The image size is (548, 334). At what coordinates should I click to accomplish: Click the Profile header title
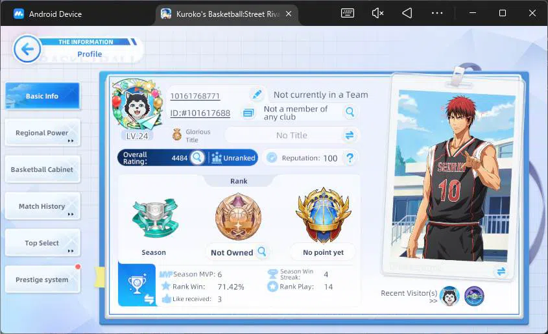coord(89,54)
